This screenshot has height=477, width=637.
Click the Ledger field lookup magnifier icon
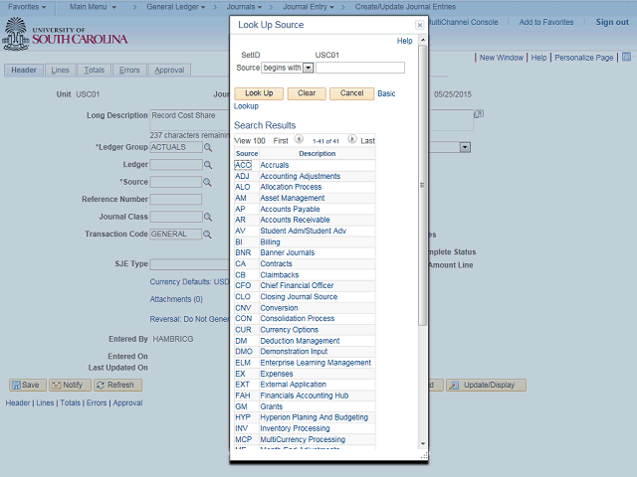coord(208,165)
